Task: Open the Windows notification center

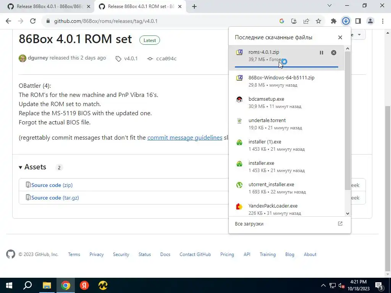Action: [x=379, y=286]
